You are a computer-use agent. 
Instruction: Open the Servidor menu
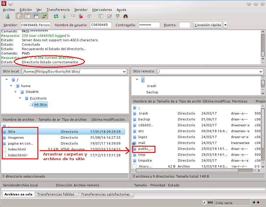[x=81, y=10]
